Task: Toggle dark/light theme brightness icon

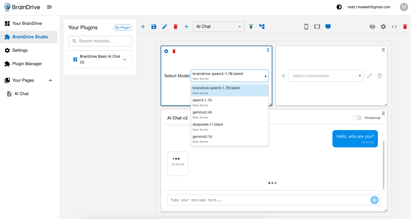Action: tap(339, 7)
